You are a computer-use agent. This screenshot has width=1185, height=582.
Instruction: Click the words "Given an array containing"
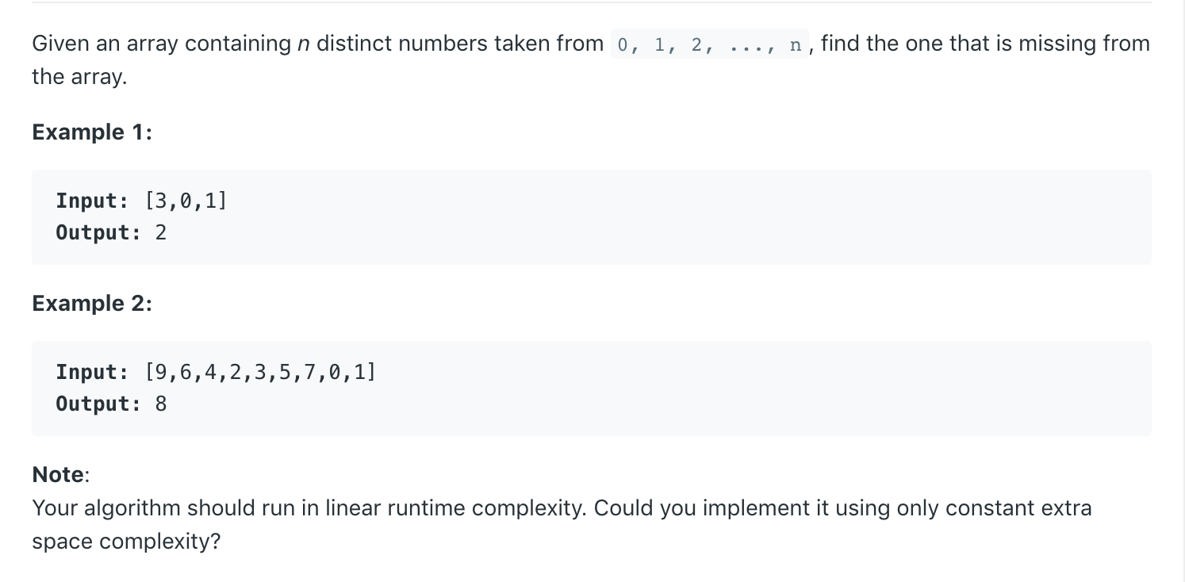click(x=162, y=44)
